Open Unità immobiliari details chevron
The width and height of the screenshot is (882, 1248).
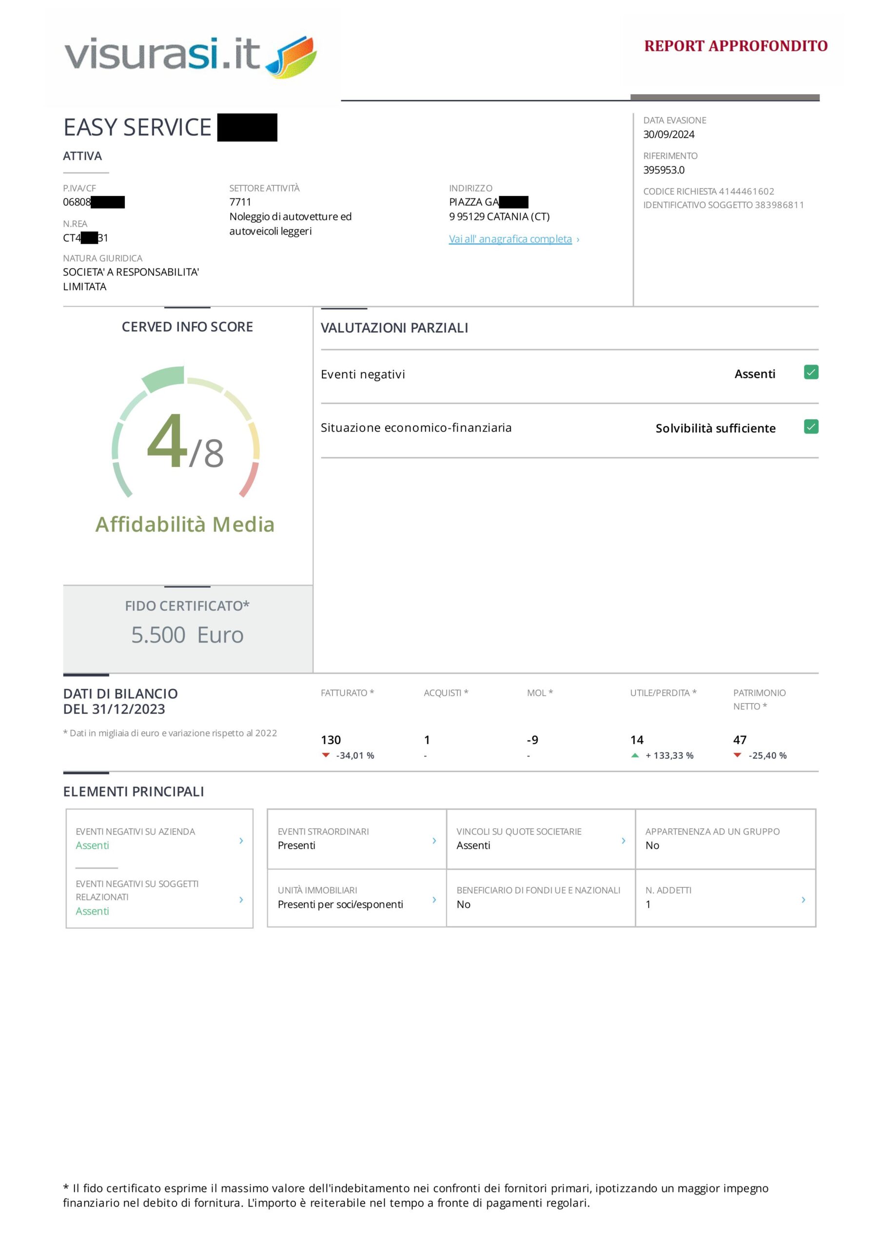[434, 899]
